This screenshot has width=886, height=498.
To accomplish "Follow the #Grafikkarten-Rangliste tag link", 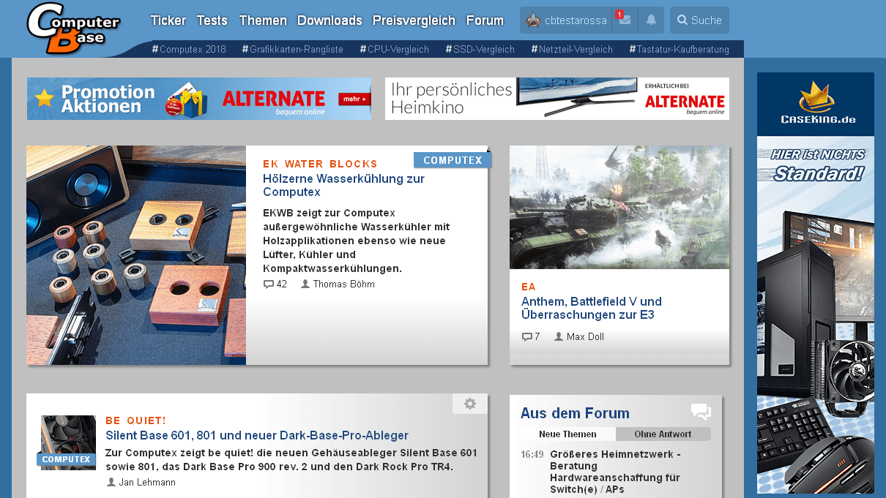I will pos(292,49).
